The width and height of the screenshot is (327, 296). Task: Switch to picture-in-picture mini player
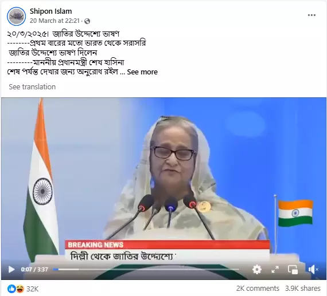[x=293, y=269]
